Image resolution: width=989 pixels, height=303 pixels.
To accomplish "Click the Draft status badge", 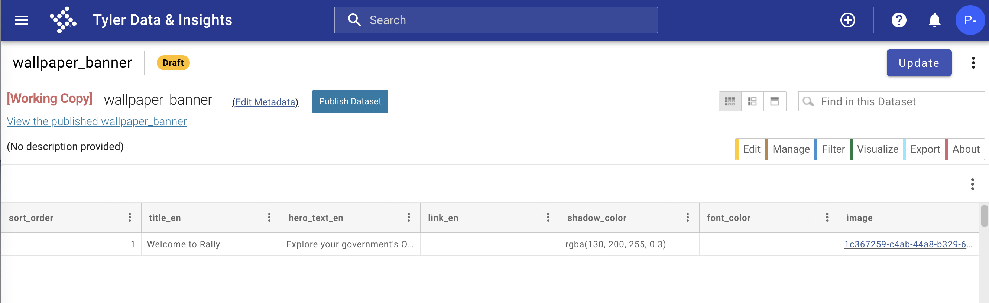I will (x=173, y=62).
